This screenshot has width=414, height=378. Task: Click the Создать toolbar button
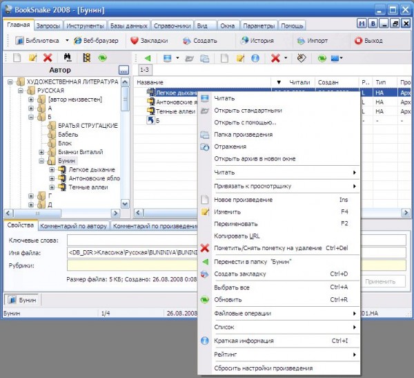click(200, 41)
